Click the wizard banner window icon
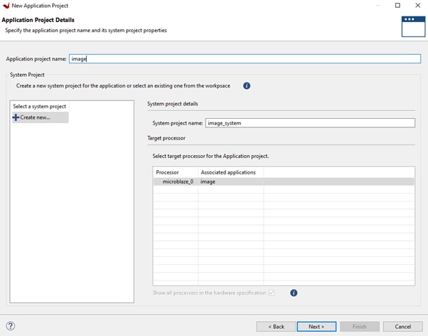This screenshot has width=428, height=336. pos(412,26)
